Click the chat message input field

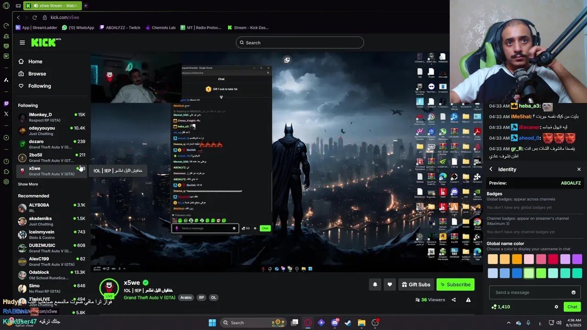(x=530, y=292)
